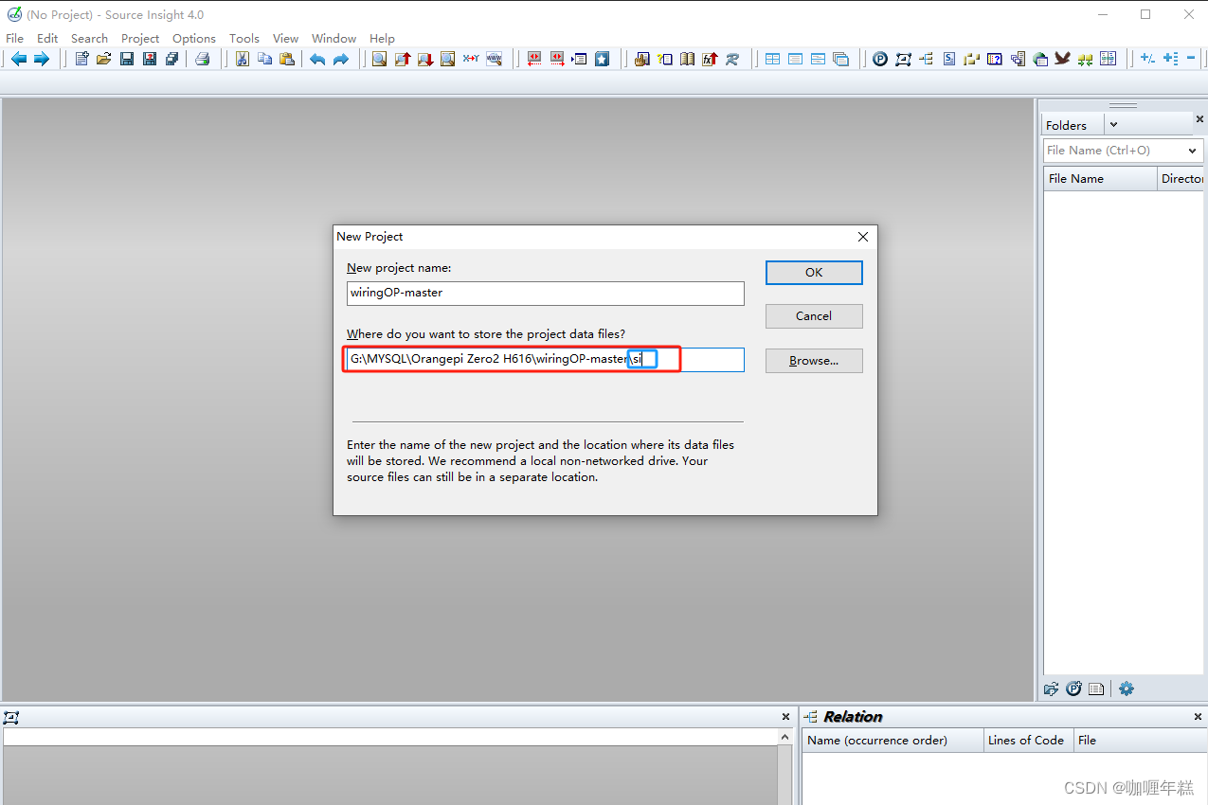Click the blue minus collapse icon in toolbar

tap(1191, 59)
